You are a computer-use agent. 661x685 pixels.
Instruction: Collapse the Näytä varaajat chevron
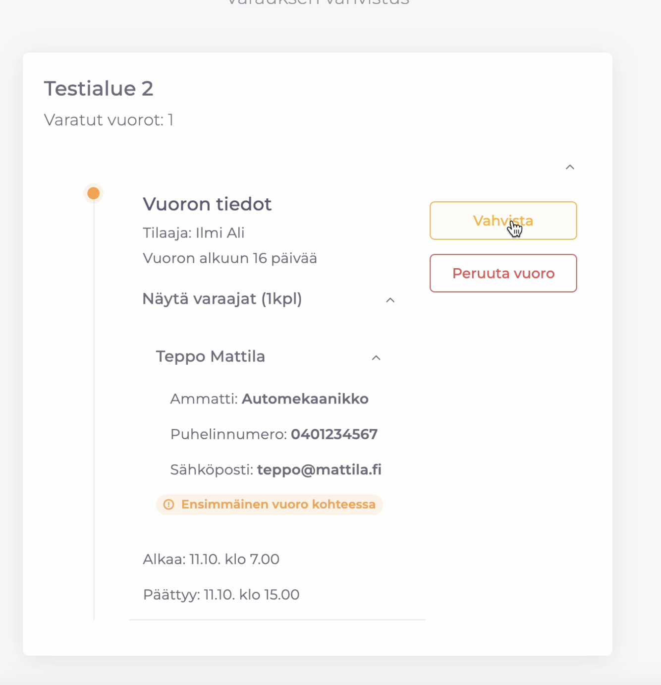point(390,300)
